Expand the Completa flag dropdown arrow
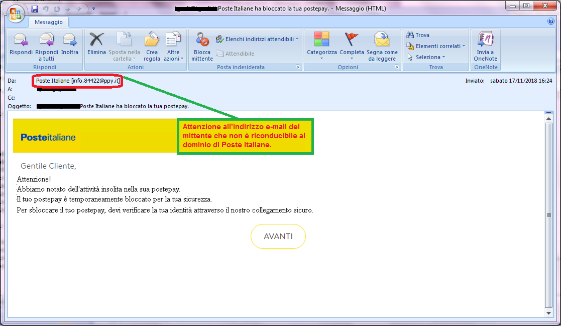The width and height of the screenshot is (561, 326). pos(352,59)
